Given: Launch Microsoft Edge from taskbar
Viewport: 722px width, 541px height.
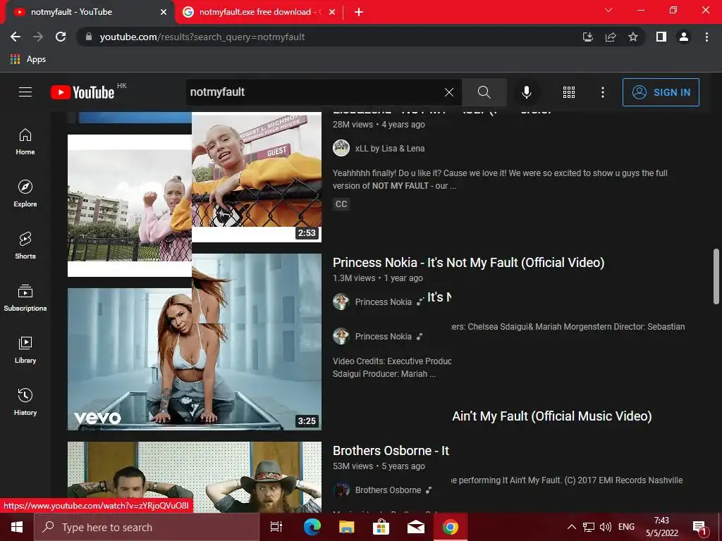Looking at the screenshot, I should (312, 527).
